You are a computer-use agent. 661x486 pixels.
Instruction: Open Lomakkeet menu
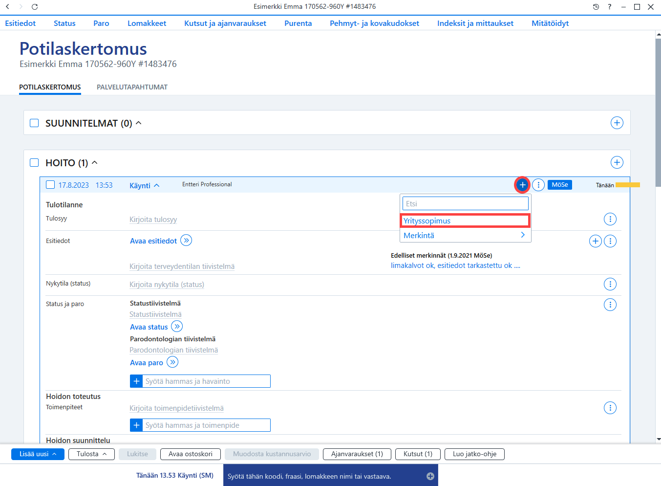(x=147, y=23)
